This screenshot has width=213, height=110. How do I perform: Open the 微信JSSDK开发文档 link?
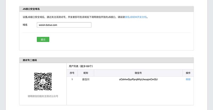pos(136,17)
